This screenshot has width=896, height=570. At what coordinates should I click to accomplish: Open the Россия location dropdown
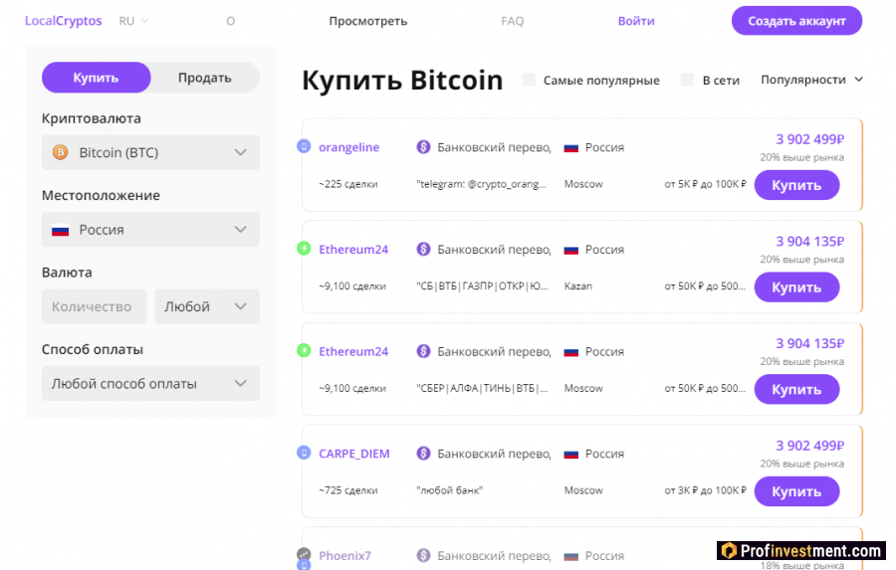tap(150, 230)
